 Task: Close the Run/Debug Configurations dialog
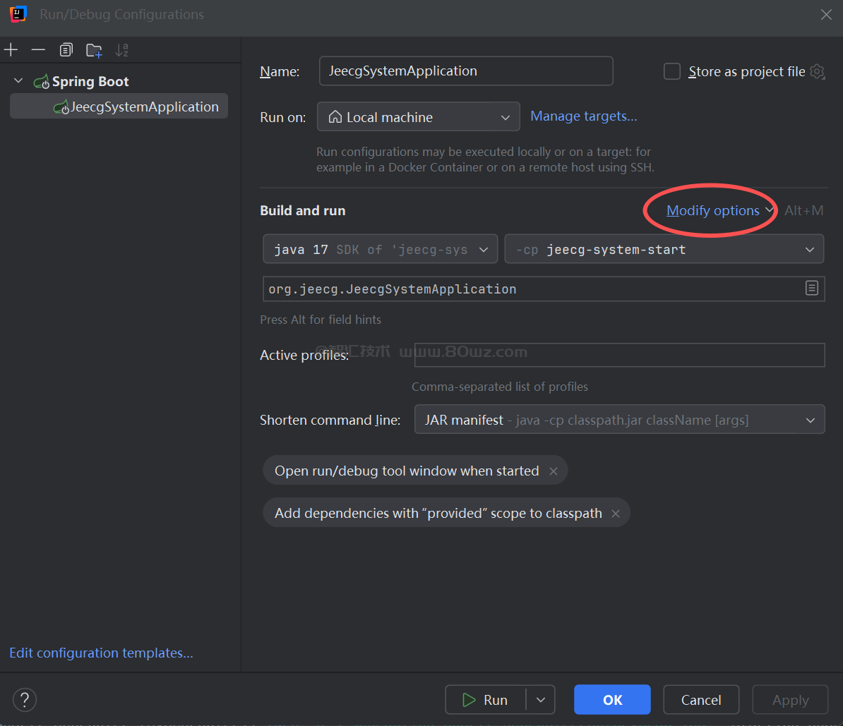[x=826, y=15]
